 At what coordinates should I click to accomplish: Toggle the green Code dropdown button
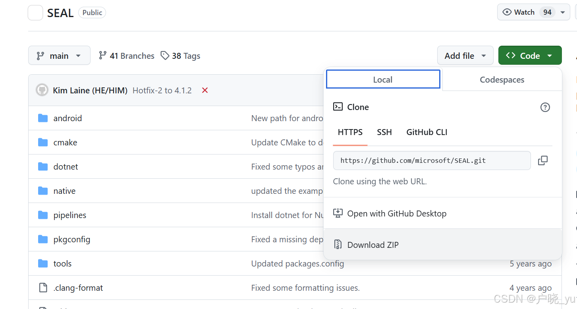point(530,56)
